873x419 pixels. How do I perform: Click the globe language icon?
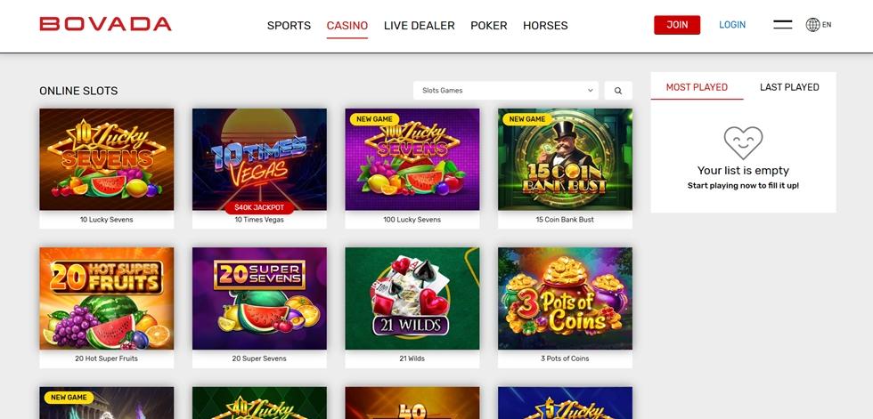click(x=812, y=24)
